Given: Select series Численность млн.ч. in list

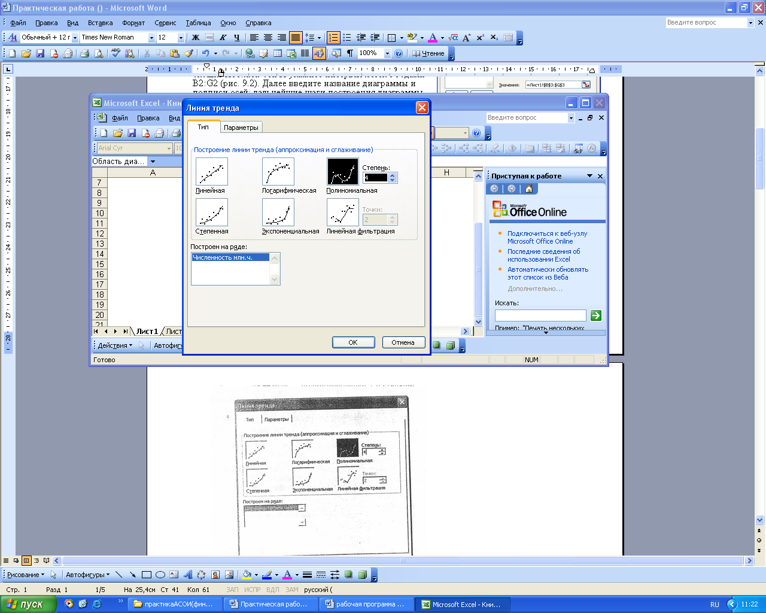Looking at the screenshot, I should (x=230, y=257).
